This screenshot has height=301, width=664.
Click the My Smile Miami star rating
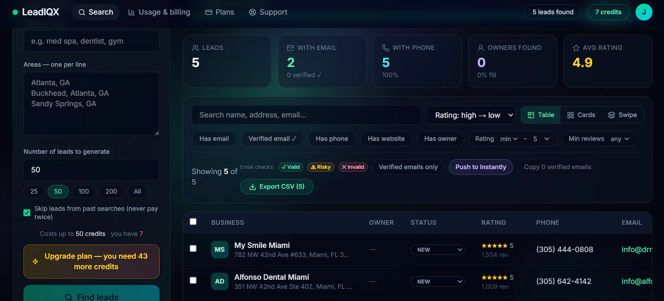click(x=494, y=246)
